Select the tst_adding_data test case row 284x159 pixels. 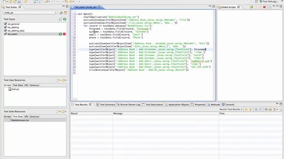16,30
